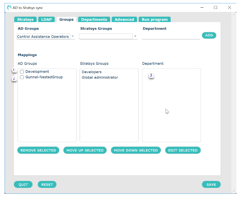Click MOVE UP SELECTED button
The width and height of the screenshot is (240, 199).
coord(85,150)
